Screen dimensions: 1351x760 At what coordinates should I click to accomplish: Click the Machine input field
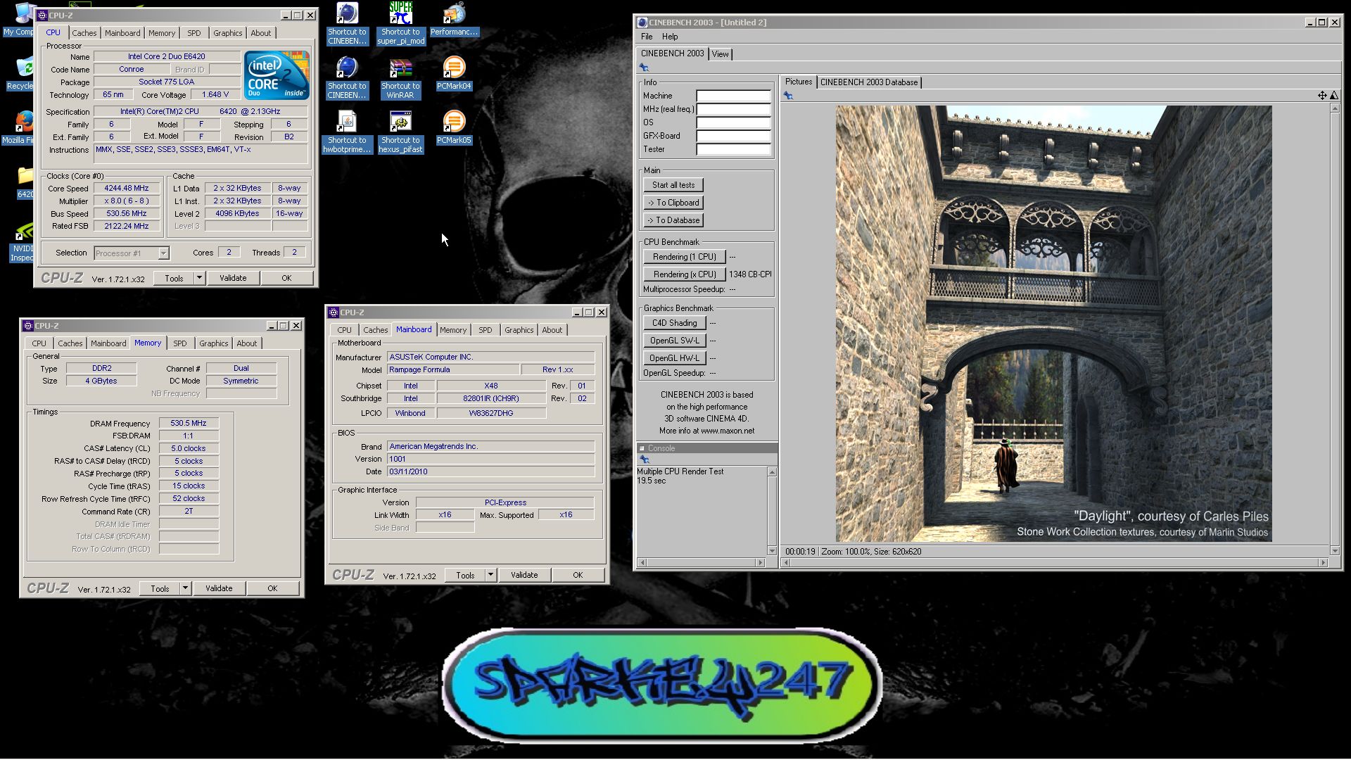(x=733, y=96)
